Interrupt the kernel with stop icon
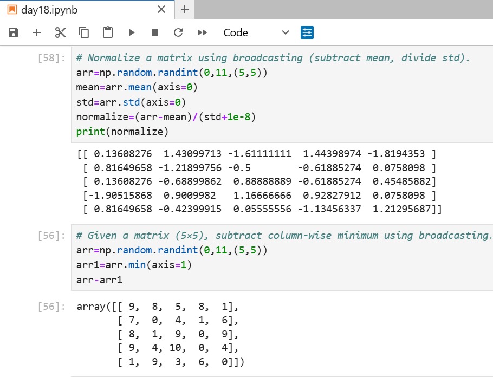The height and width of the screenshot is (377, 493). [154, 32]
